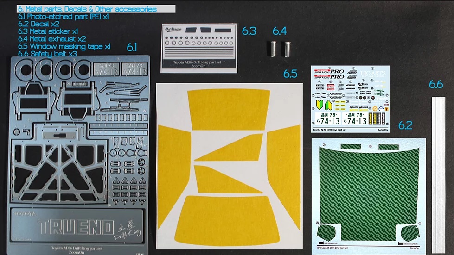This screenshot has width=454, height=255.
Task: Click the TRUENO nameplate on the etched sheet
Action: point(76,227)
